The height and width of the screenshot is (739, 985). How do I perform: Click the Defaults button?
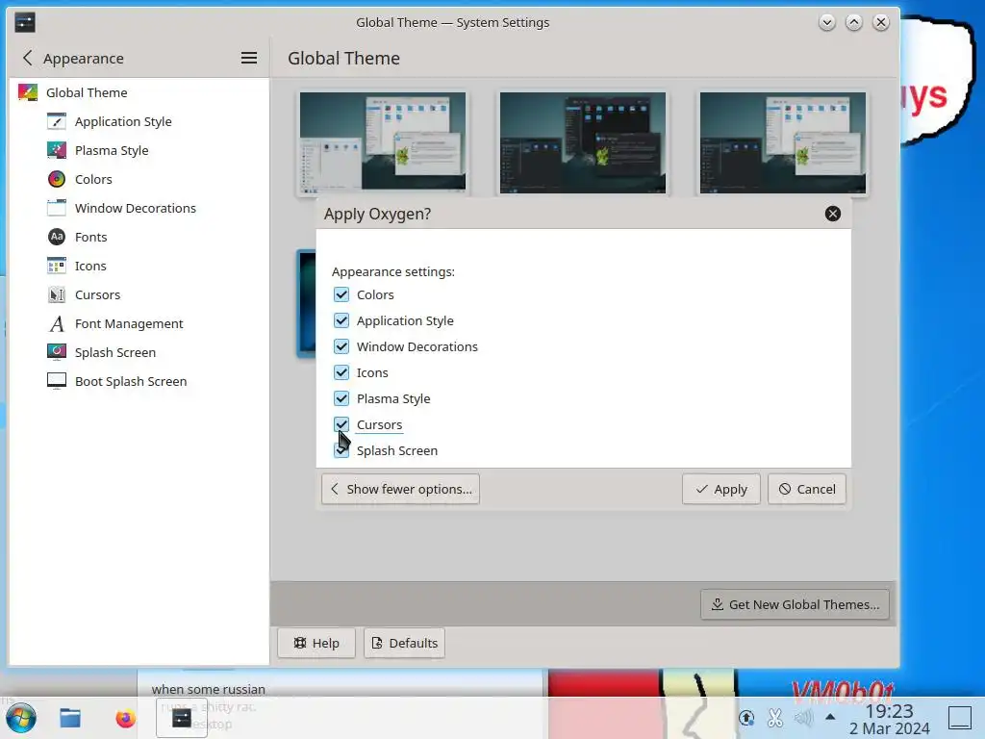404,643
